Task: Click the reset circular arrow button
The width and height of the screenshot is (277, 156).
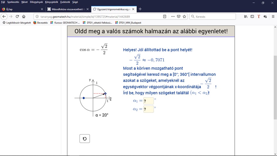Action: coord(85,139)
